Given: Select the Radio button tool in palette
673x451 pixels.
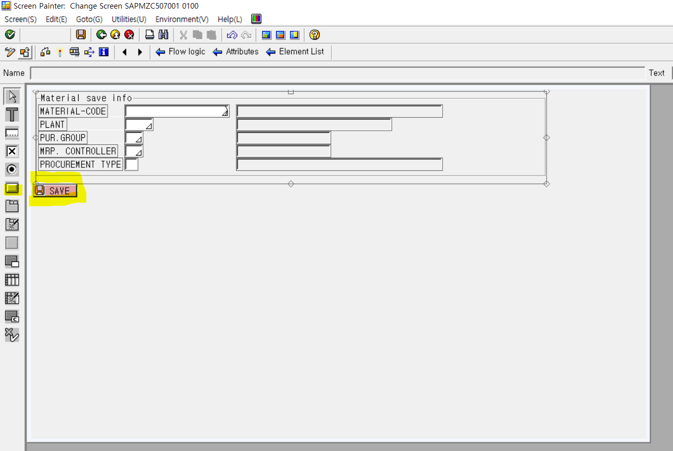Looking at the screenshot, I should [x=12, y=169].
